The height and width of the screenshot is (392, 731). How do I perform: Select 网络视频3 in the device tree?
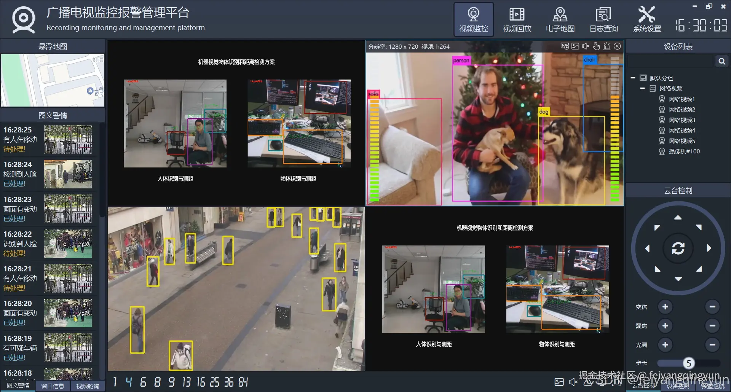tap(682, 120)
